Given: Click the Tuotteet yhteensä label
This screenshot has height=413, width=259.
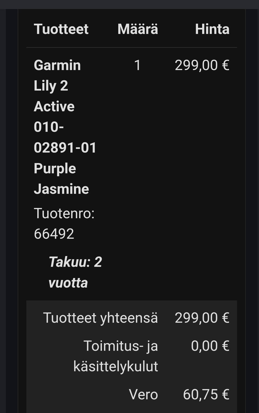Looking at the screenshot, I should click(x=100, y=318).
